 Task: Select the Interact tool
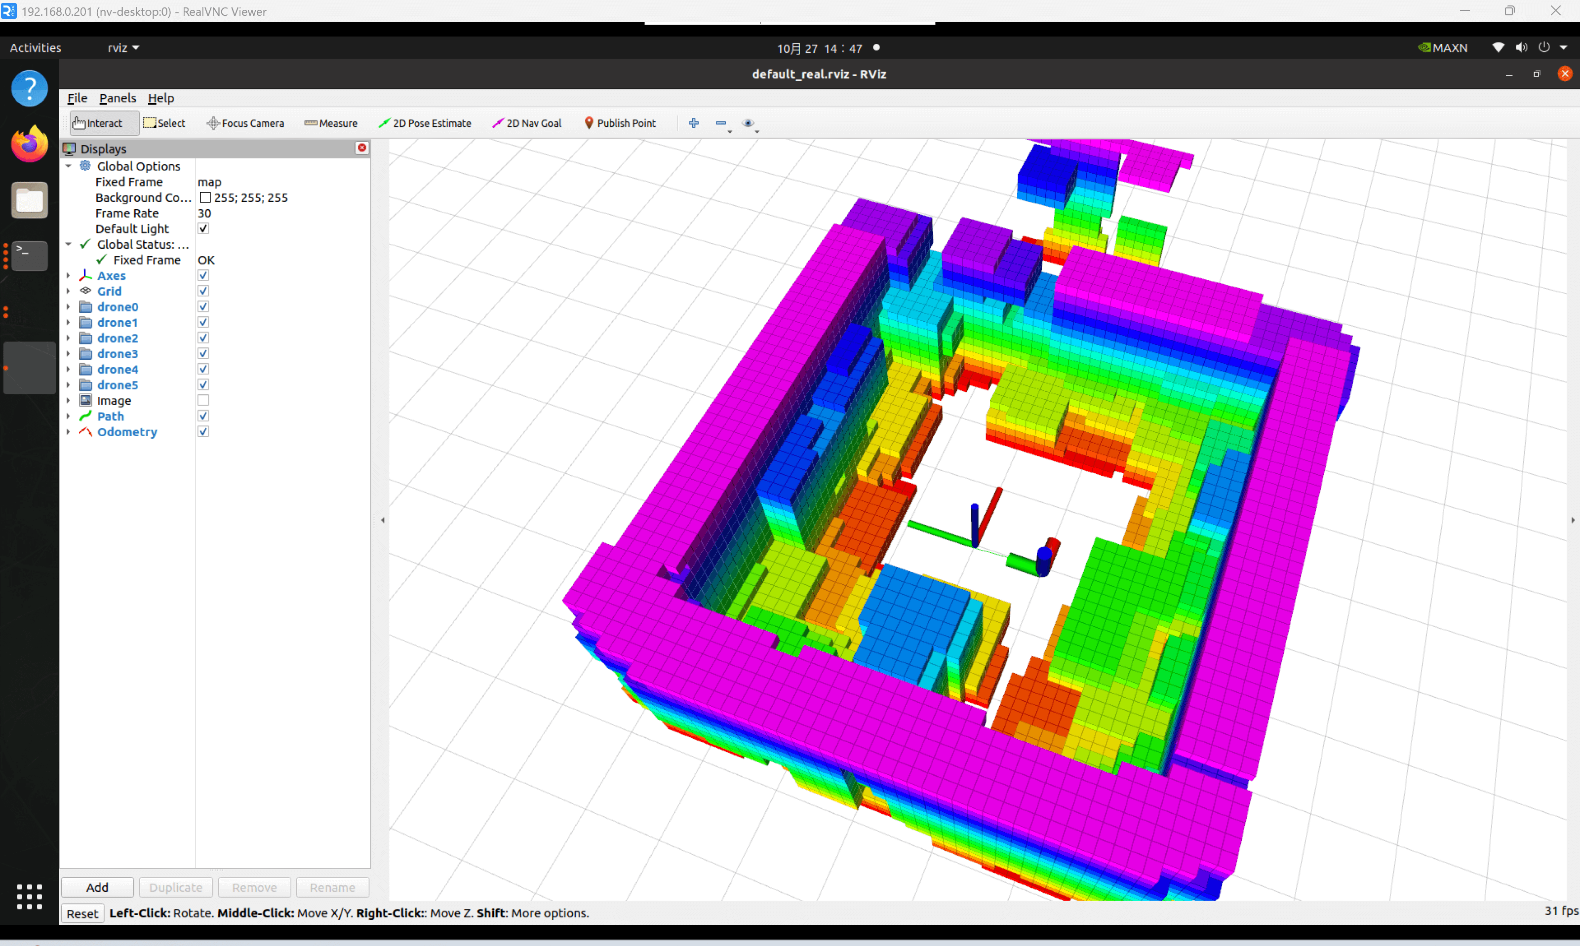[104, 123]
